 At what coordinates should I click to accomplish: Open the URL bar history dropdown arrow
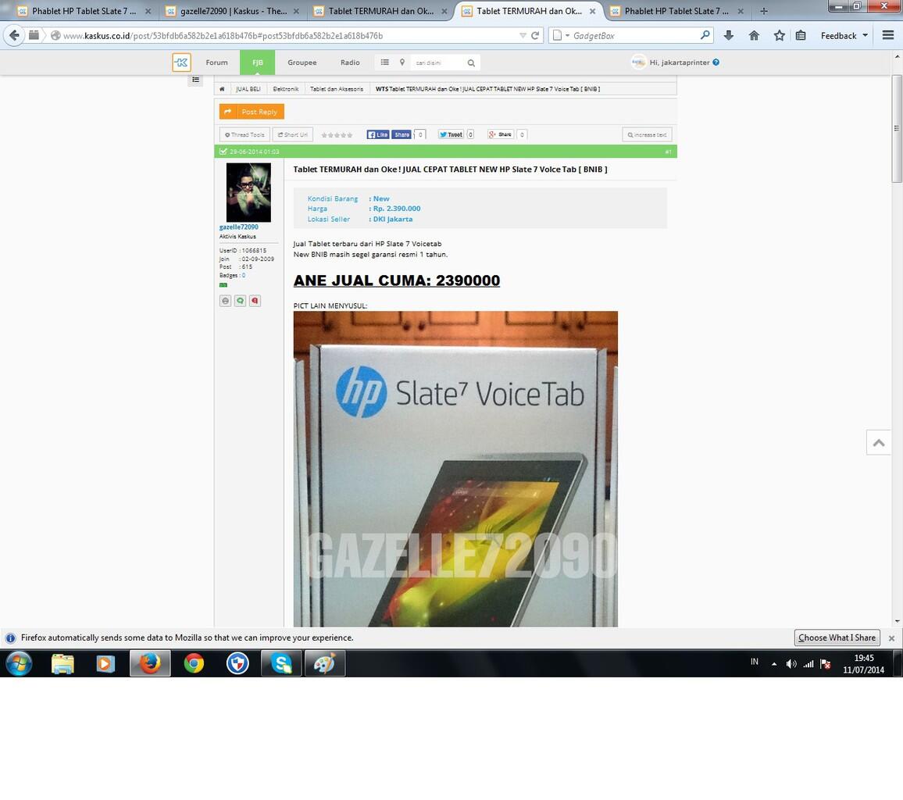(523, 35)
